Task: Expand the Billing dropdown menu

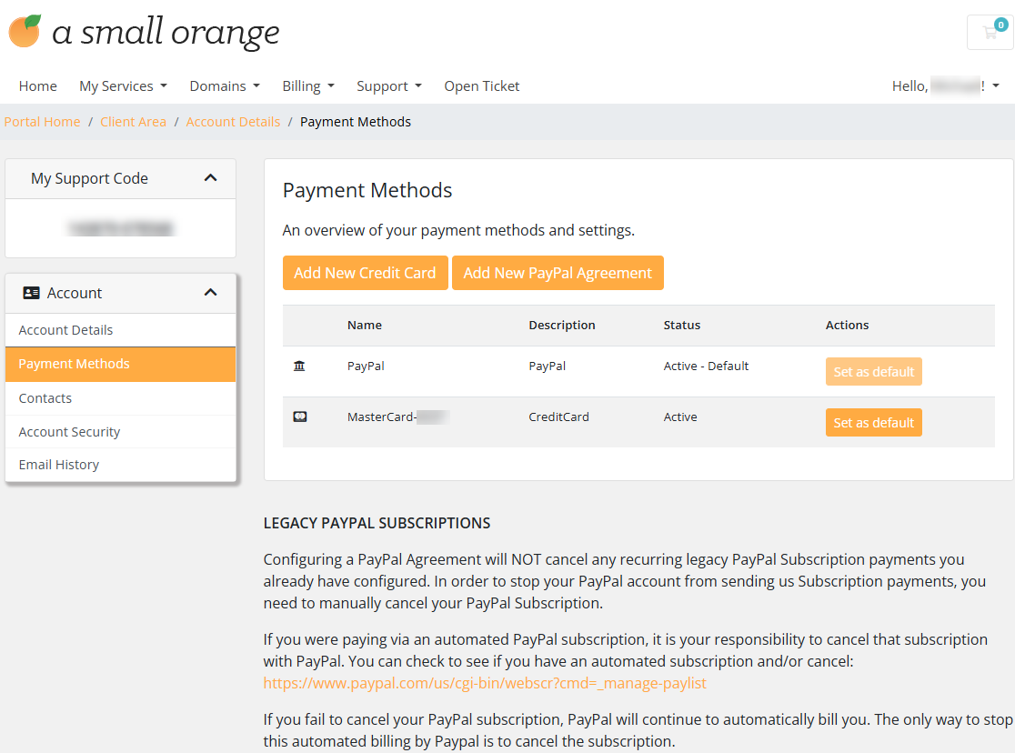Action: pyautogui.click(x=308, y=86)
